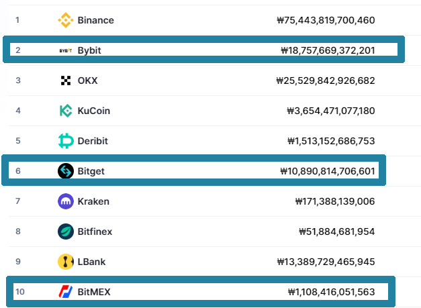Image resolution: width=421 pixels, height=308 pixels.
Task: Open the OKX exchange page
Action: tap(87, 81)
